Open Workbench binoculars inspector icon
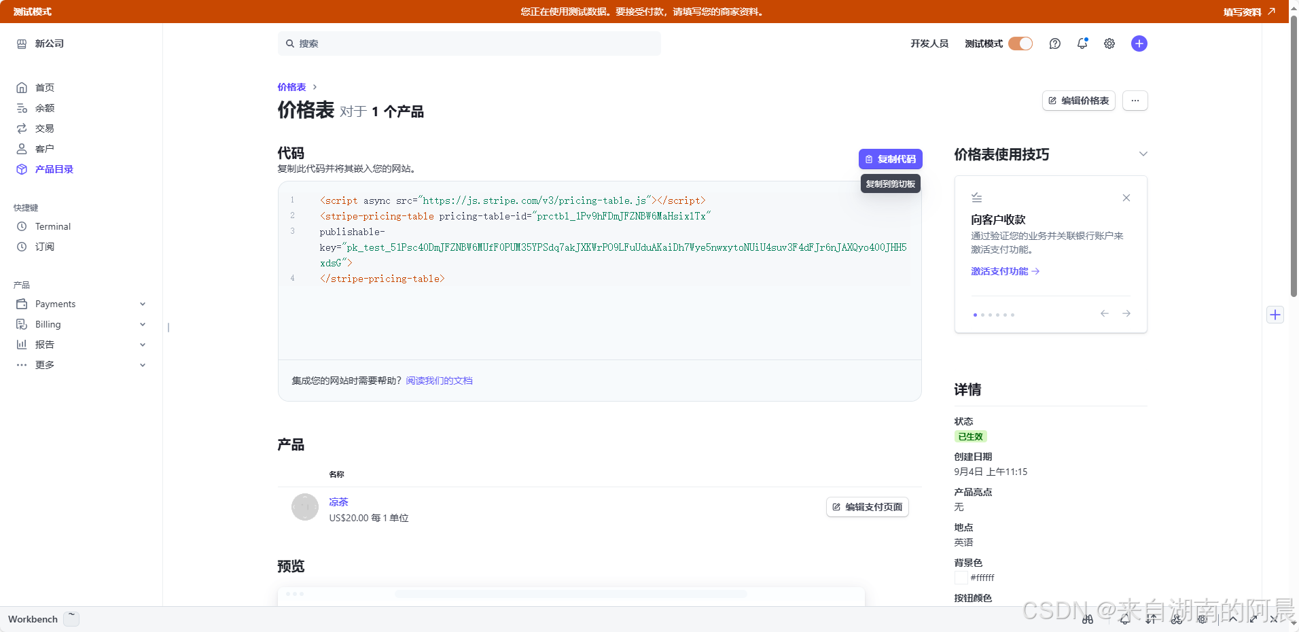 coord(1088,619)
